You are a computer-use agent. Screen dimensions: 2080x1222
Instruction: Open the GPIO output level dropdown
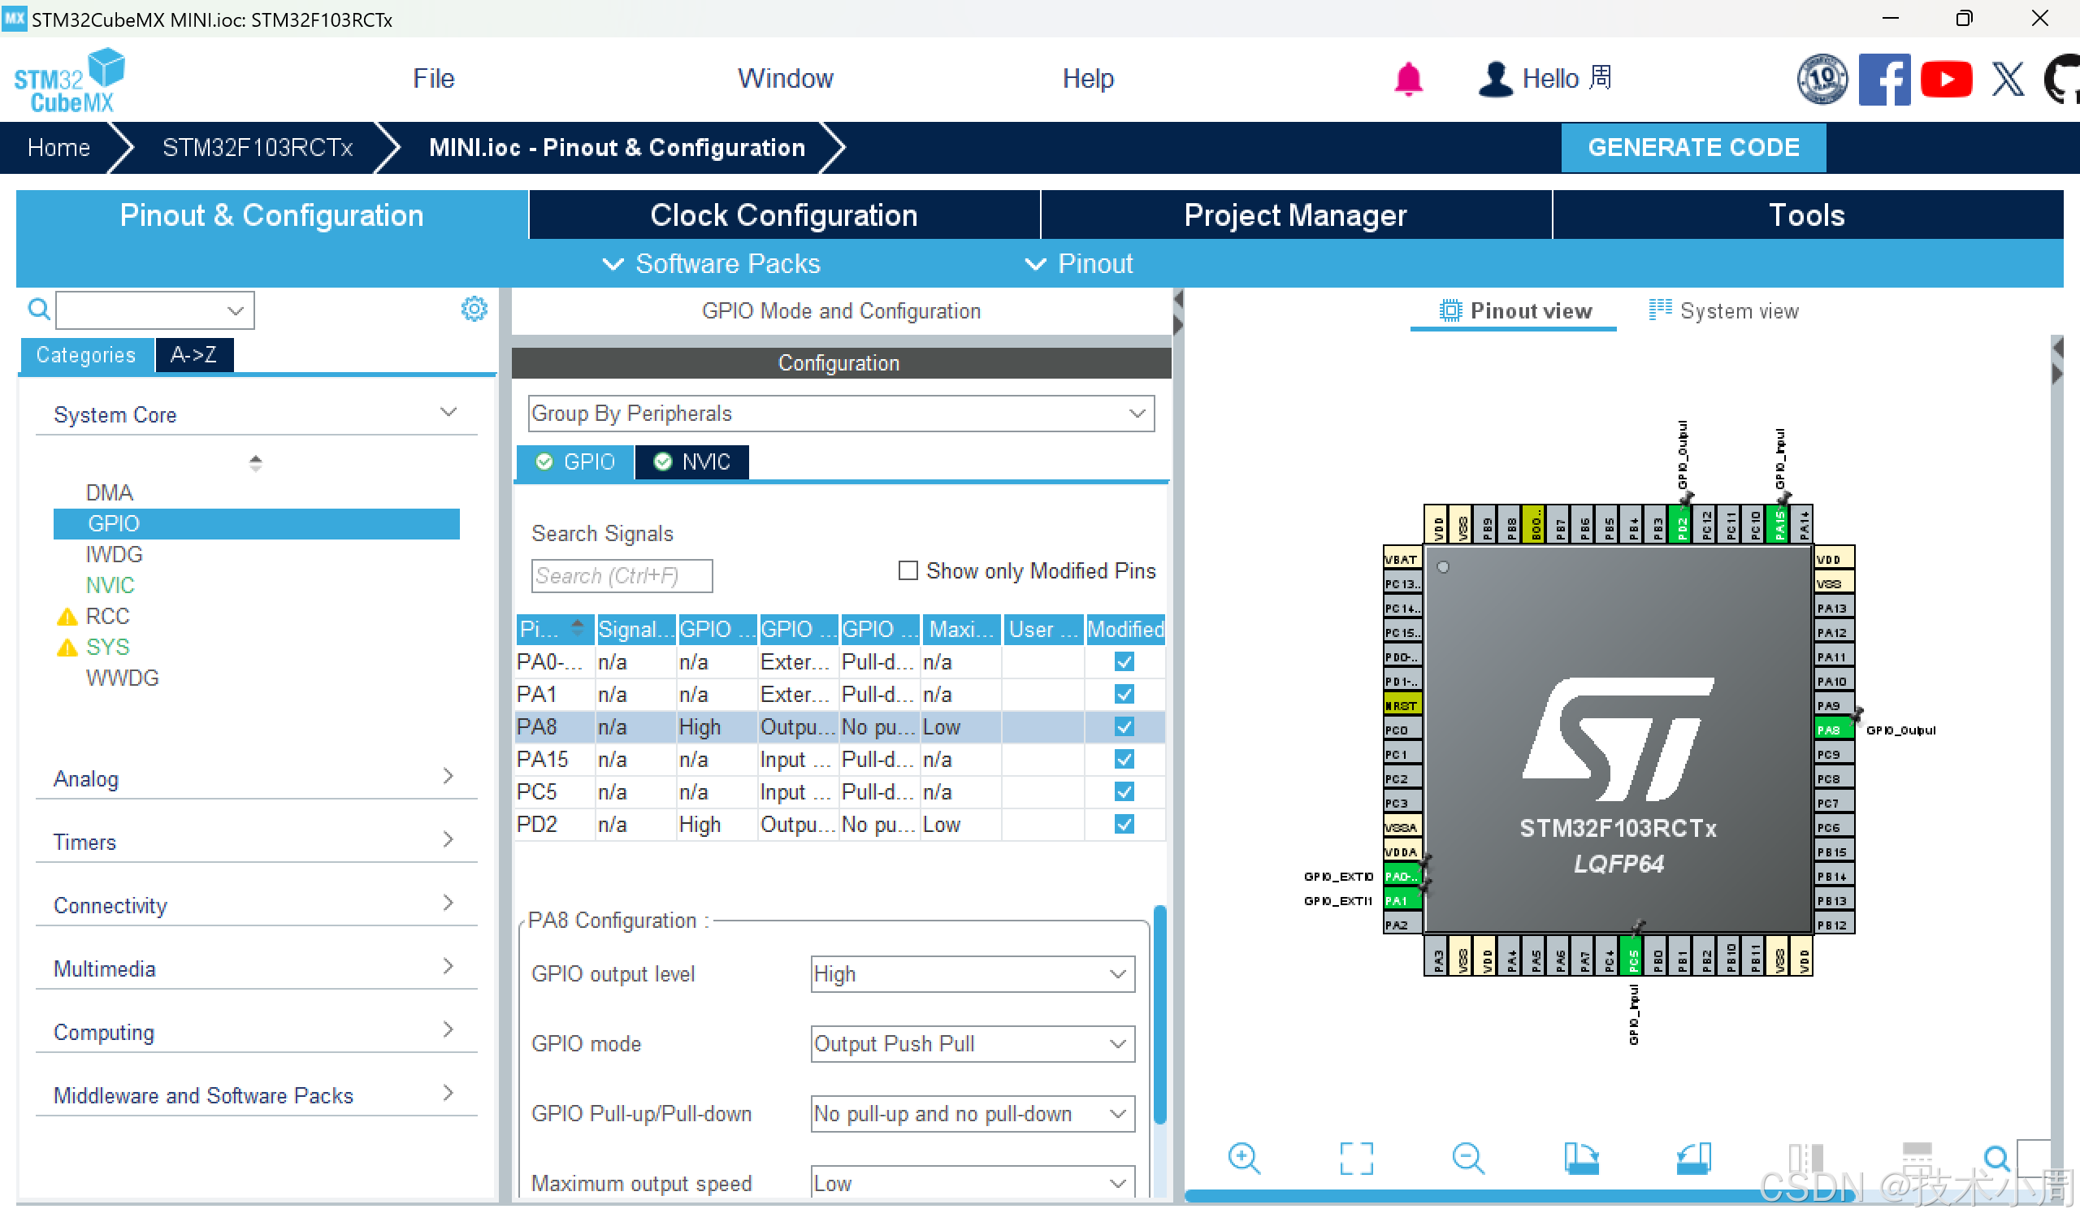click(x=972, y=974)
